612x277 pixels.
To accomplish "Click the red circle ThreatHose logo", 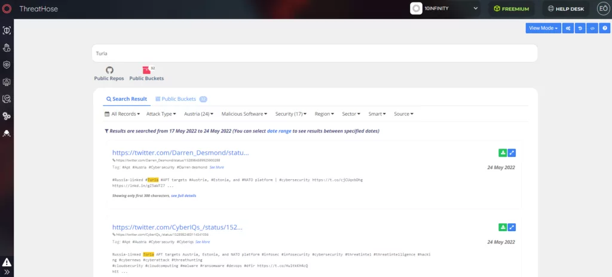I will [7, 8].
